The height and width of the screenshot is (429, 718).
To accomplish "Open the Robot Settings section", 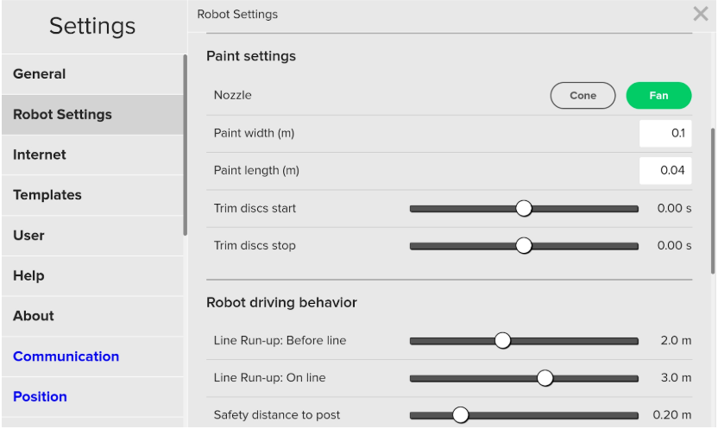I will (91, 115).
